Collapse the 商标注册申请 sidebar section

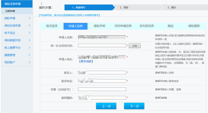click(17, 4)
